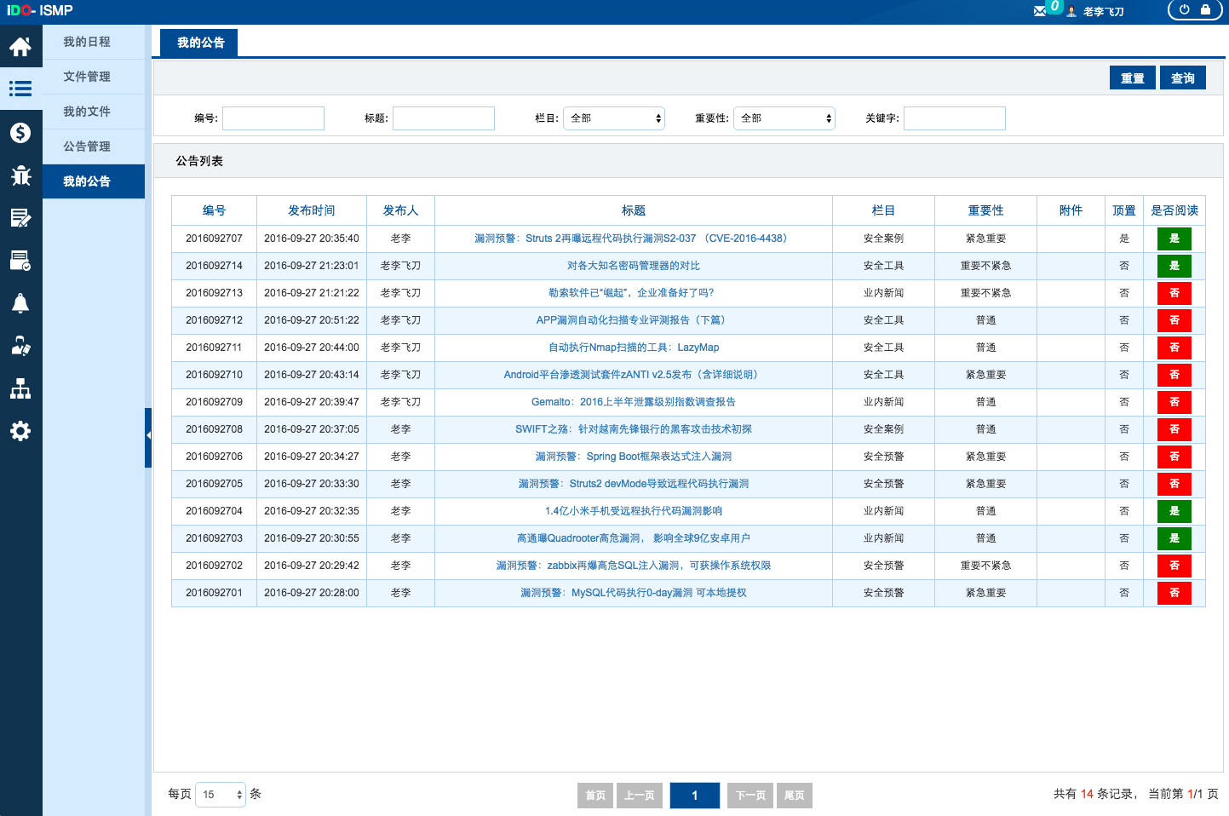This screenshot has width=1229, height=816.
Task: Open the 重要性 dropdown filter
Action: click(x=784, y=118)
